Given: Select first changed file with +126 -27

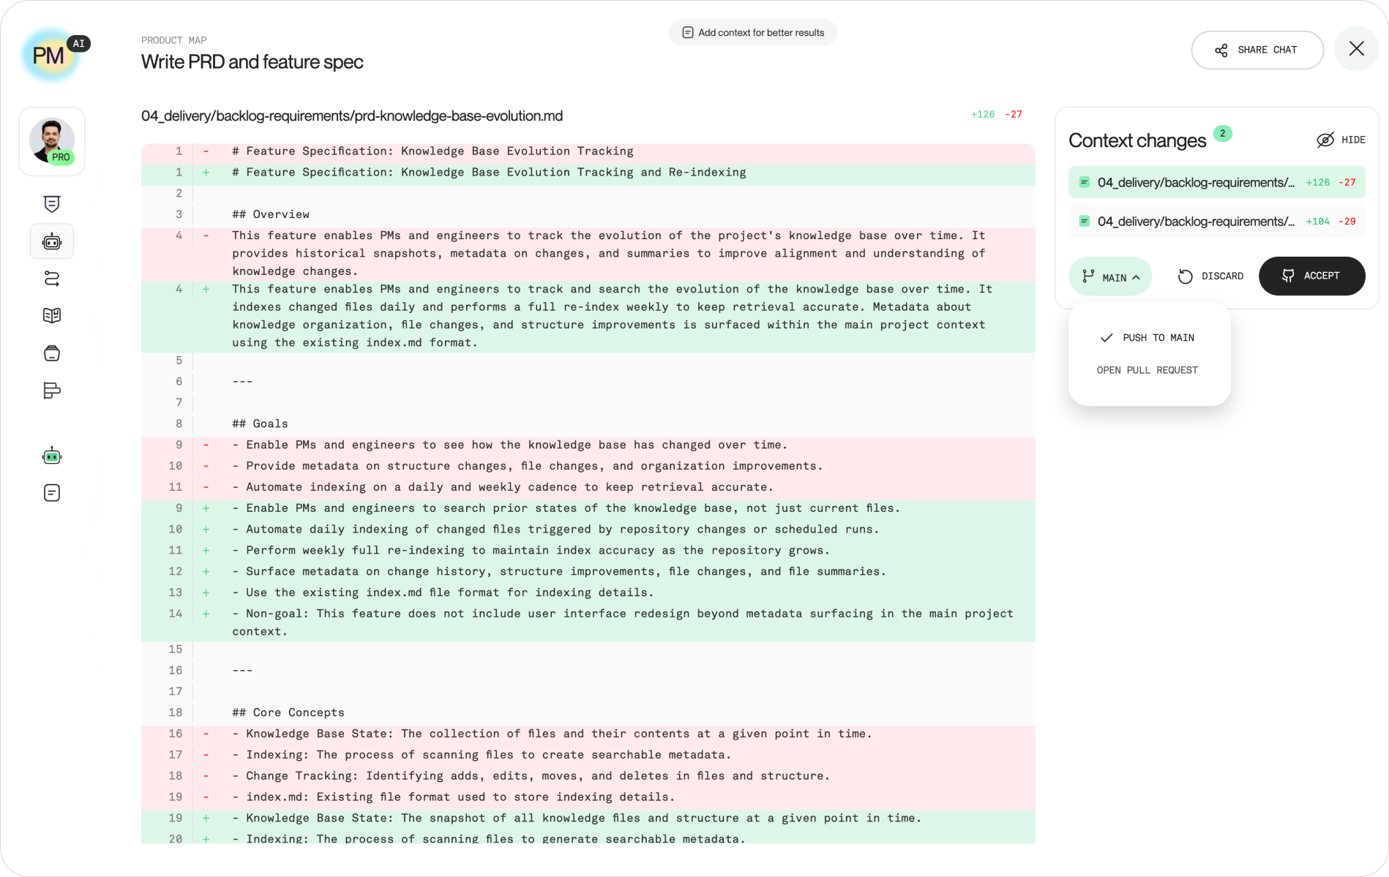Looking at the screenshot, I should tap(1217, 182).
